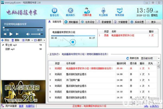Select song 回家.mp3
Viewport: 163px width, 109px height.
(23, 49)
